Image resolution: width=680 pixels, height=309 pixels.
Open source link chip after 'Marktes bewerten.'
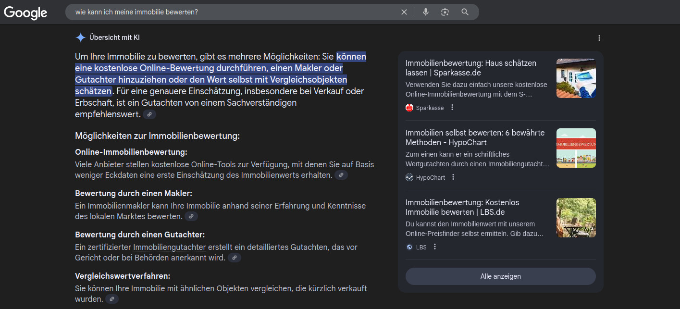point(191,216)
